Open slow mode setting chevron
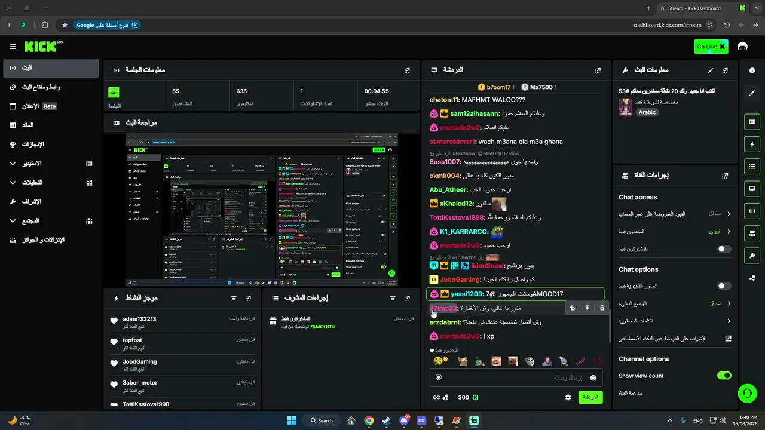 pos(729,303)
